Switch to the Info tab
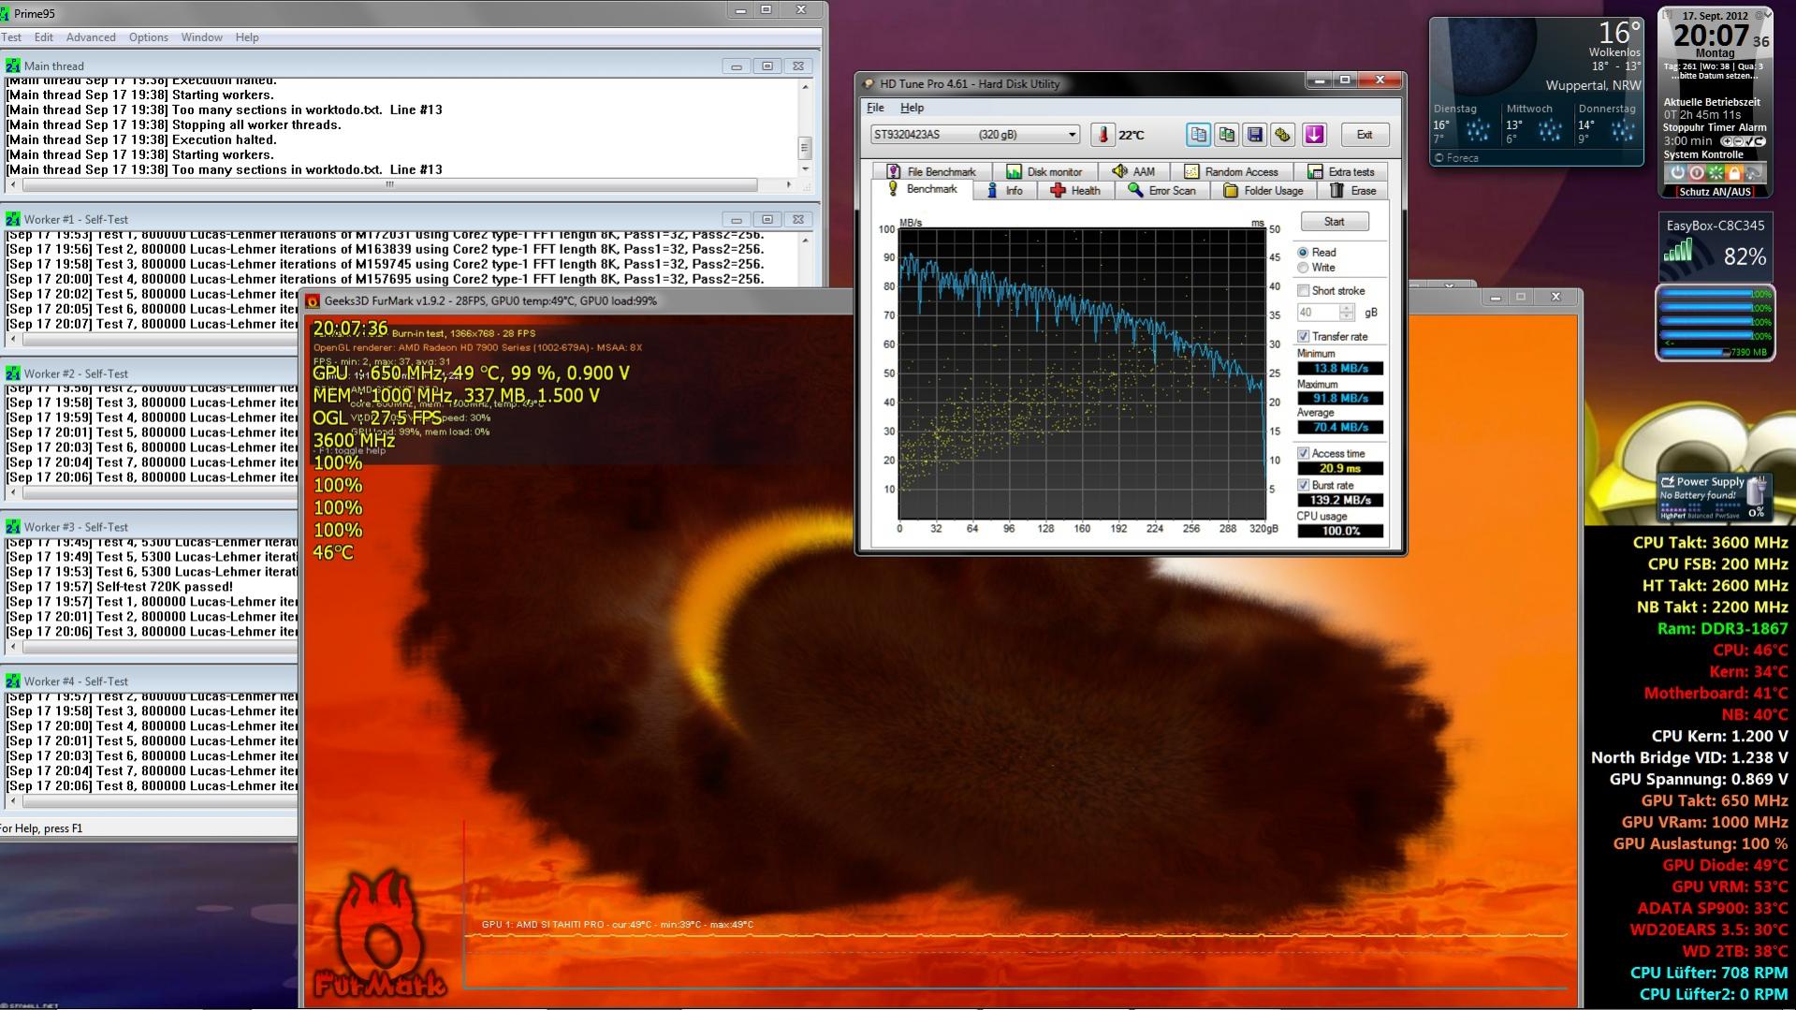1796x1010 pixels. (x=1004, y=191)
